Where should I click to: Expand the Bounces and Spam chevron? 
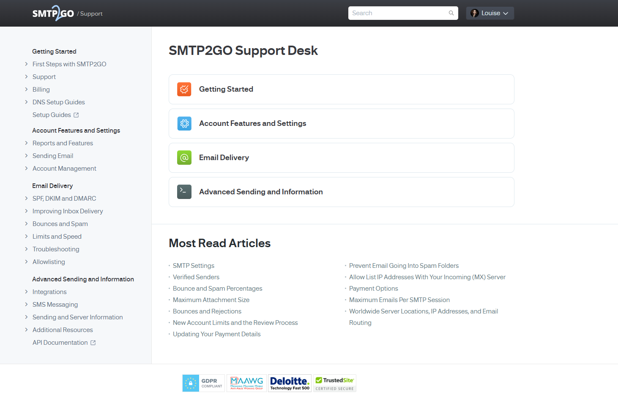pos(26,224)
